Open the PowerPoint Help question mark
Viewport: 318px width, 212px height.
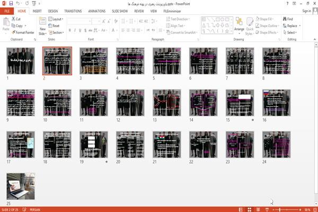[x=287, y=4]
